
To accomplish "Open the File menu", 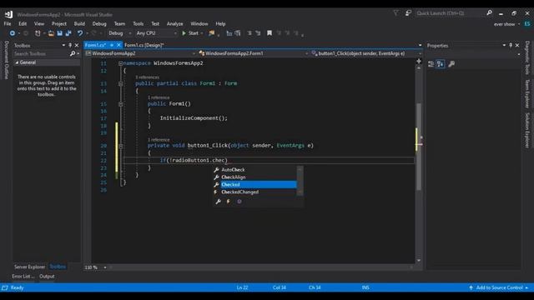I will [8, 24].
